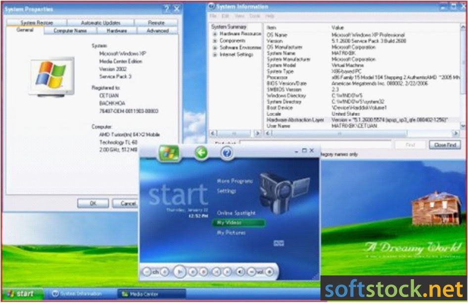
Task: Switch to the System Restore tab
Action: coord(37,23)
